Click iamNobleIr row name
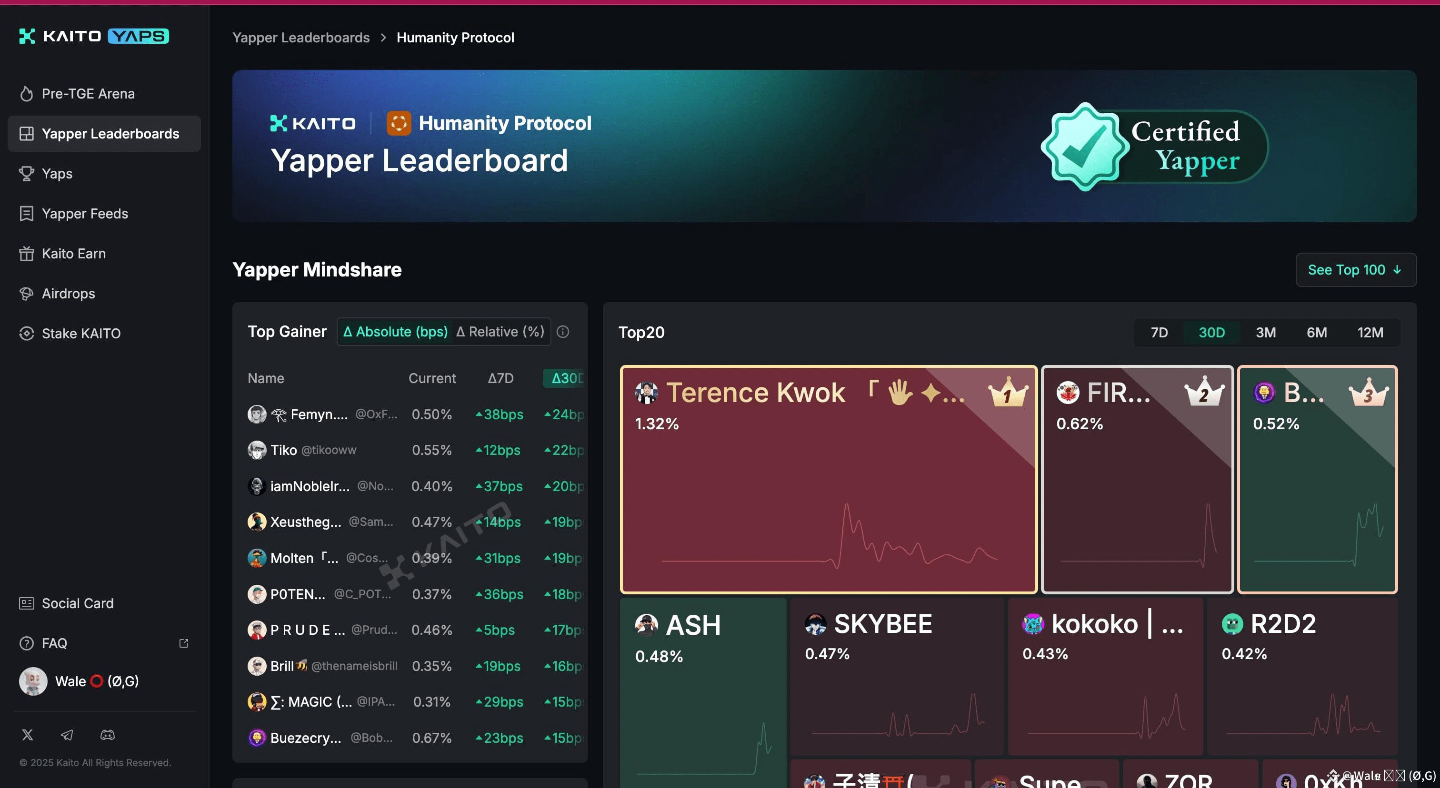The width and height of the screenshot is (1440, 788). (x=310, y=486)
